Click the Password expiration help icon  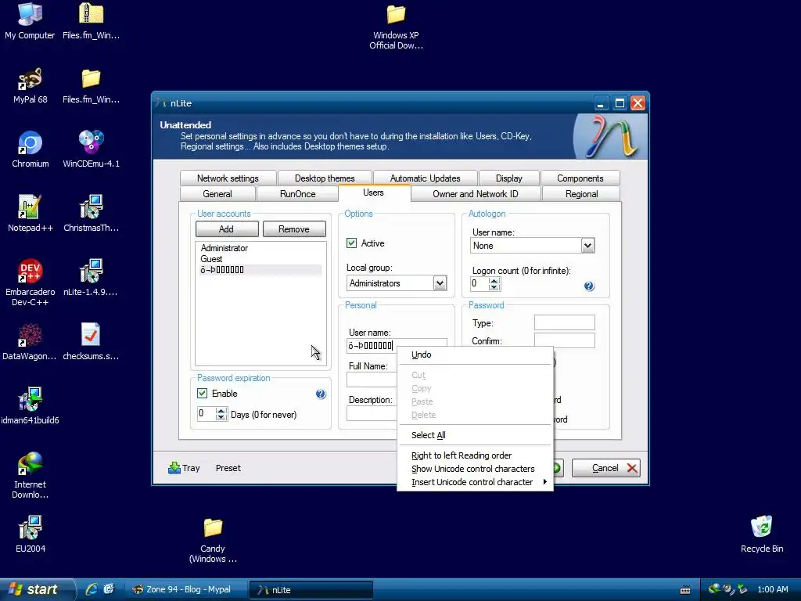320,394
